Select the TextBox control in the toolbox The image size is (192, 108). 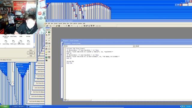(49, 35)
